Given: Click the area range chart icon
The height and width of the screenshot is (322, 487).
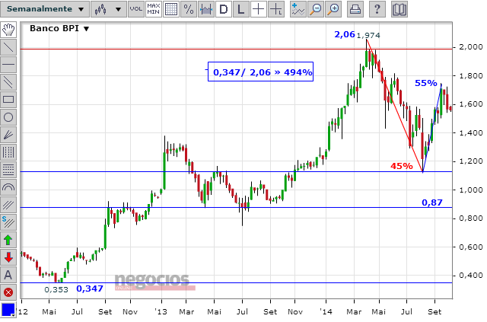Looking at the screenshot, I should click(206, 9).
